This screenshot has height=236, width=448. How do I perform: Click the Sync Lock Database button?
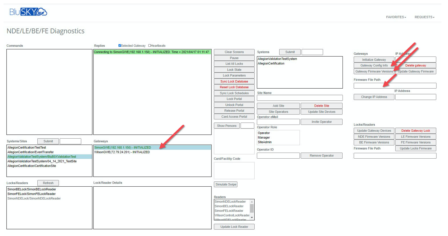[x=234, y=82]
